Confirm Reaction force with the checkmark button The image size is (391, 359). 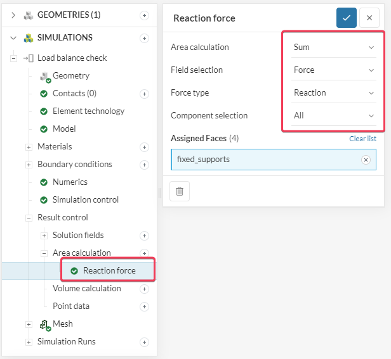coord(346,18)
